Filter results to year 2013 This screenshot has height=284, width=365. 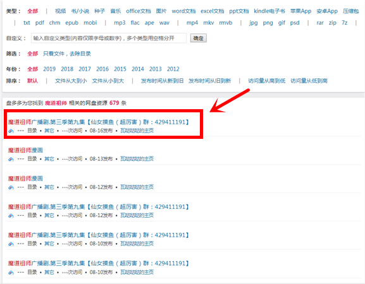[x=156, y=69]
